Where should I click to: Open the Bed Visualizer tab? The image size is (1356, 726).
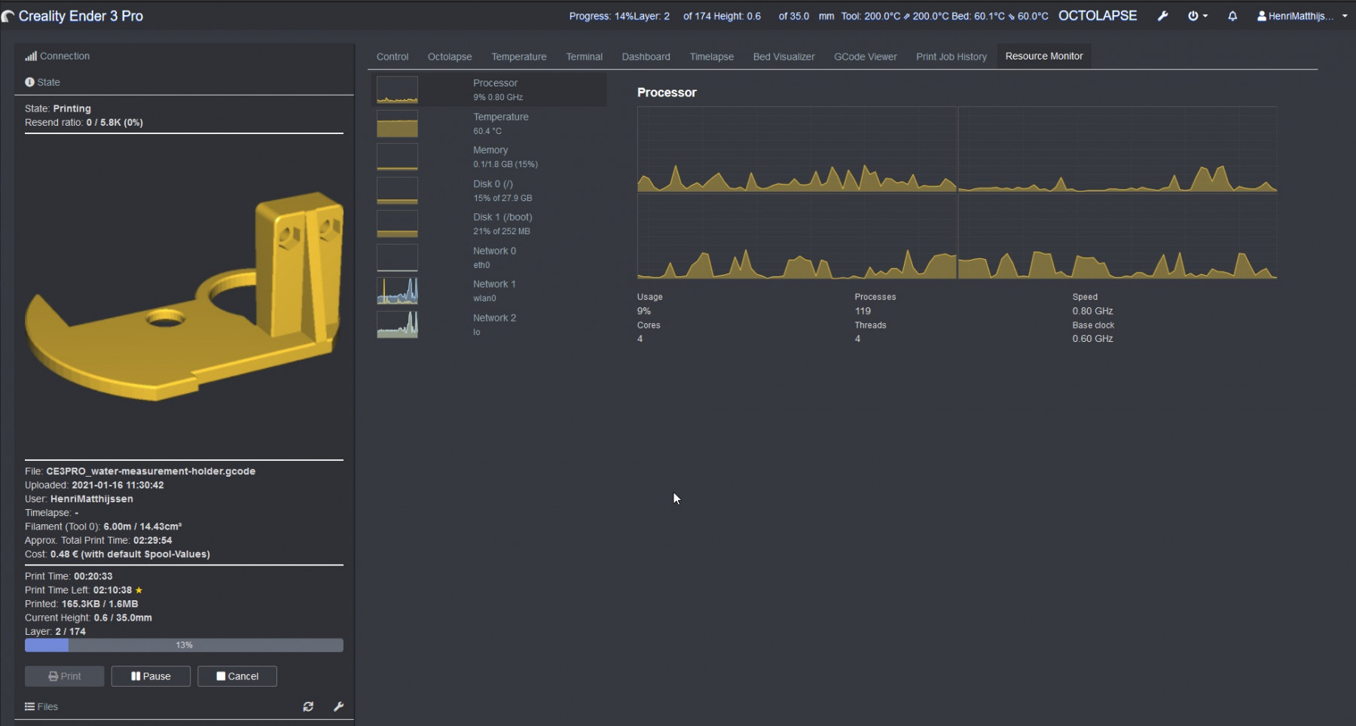point(783,56)
